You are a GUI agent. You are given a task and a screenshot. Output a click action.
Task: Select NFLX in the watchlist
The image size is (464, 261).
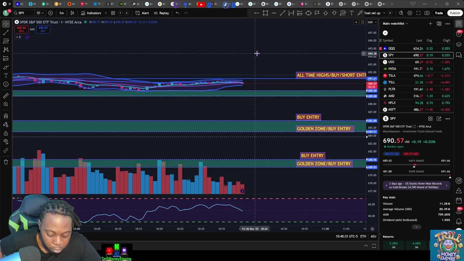click(x=416, y=103)
